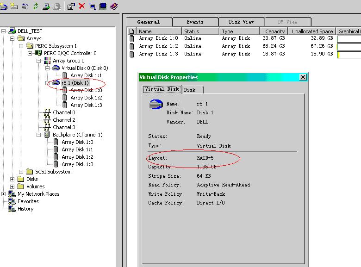Switch to the Events tab

195,22
